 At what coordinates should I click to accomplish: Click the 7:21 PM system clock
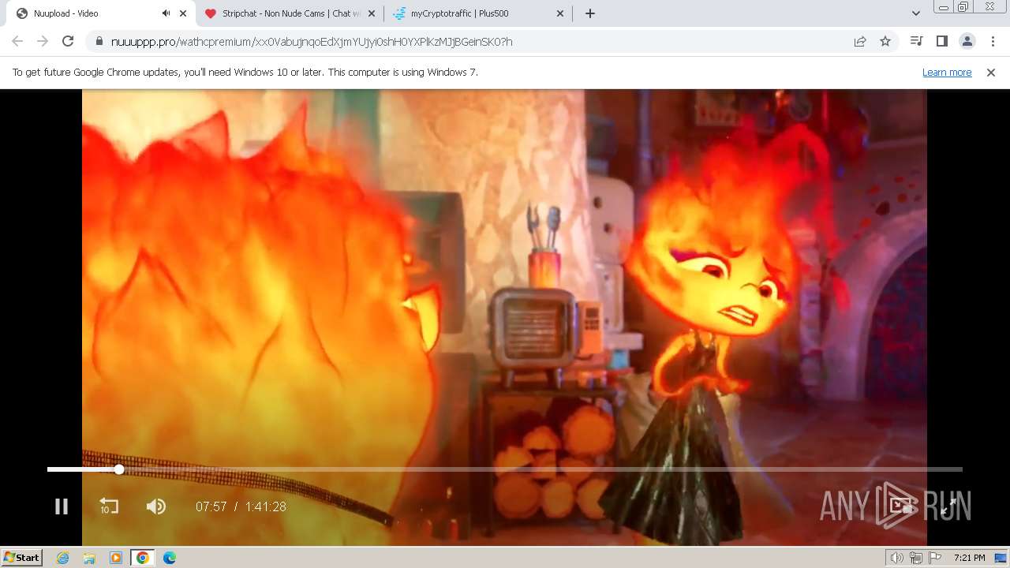[x=969, y=558]
